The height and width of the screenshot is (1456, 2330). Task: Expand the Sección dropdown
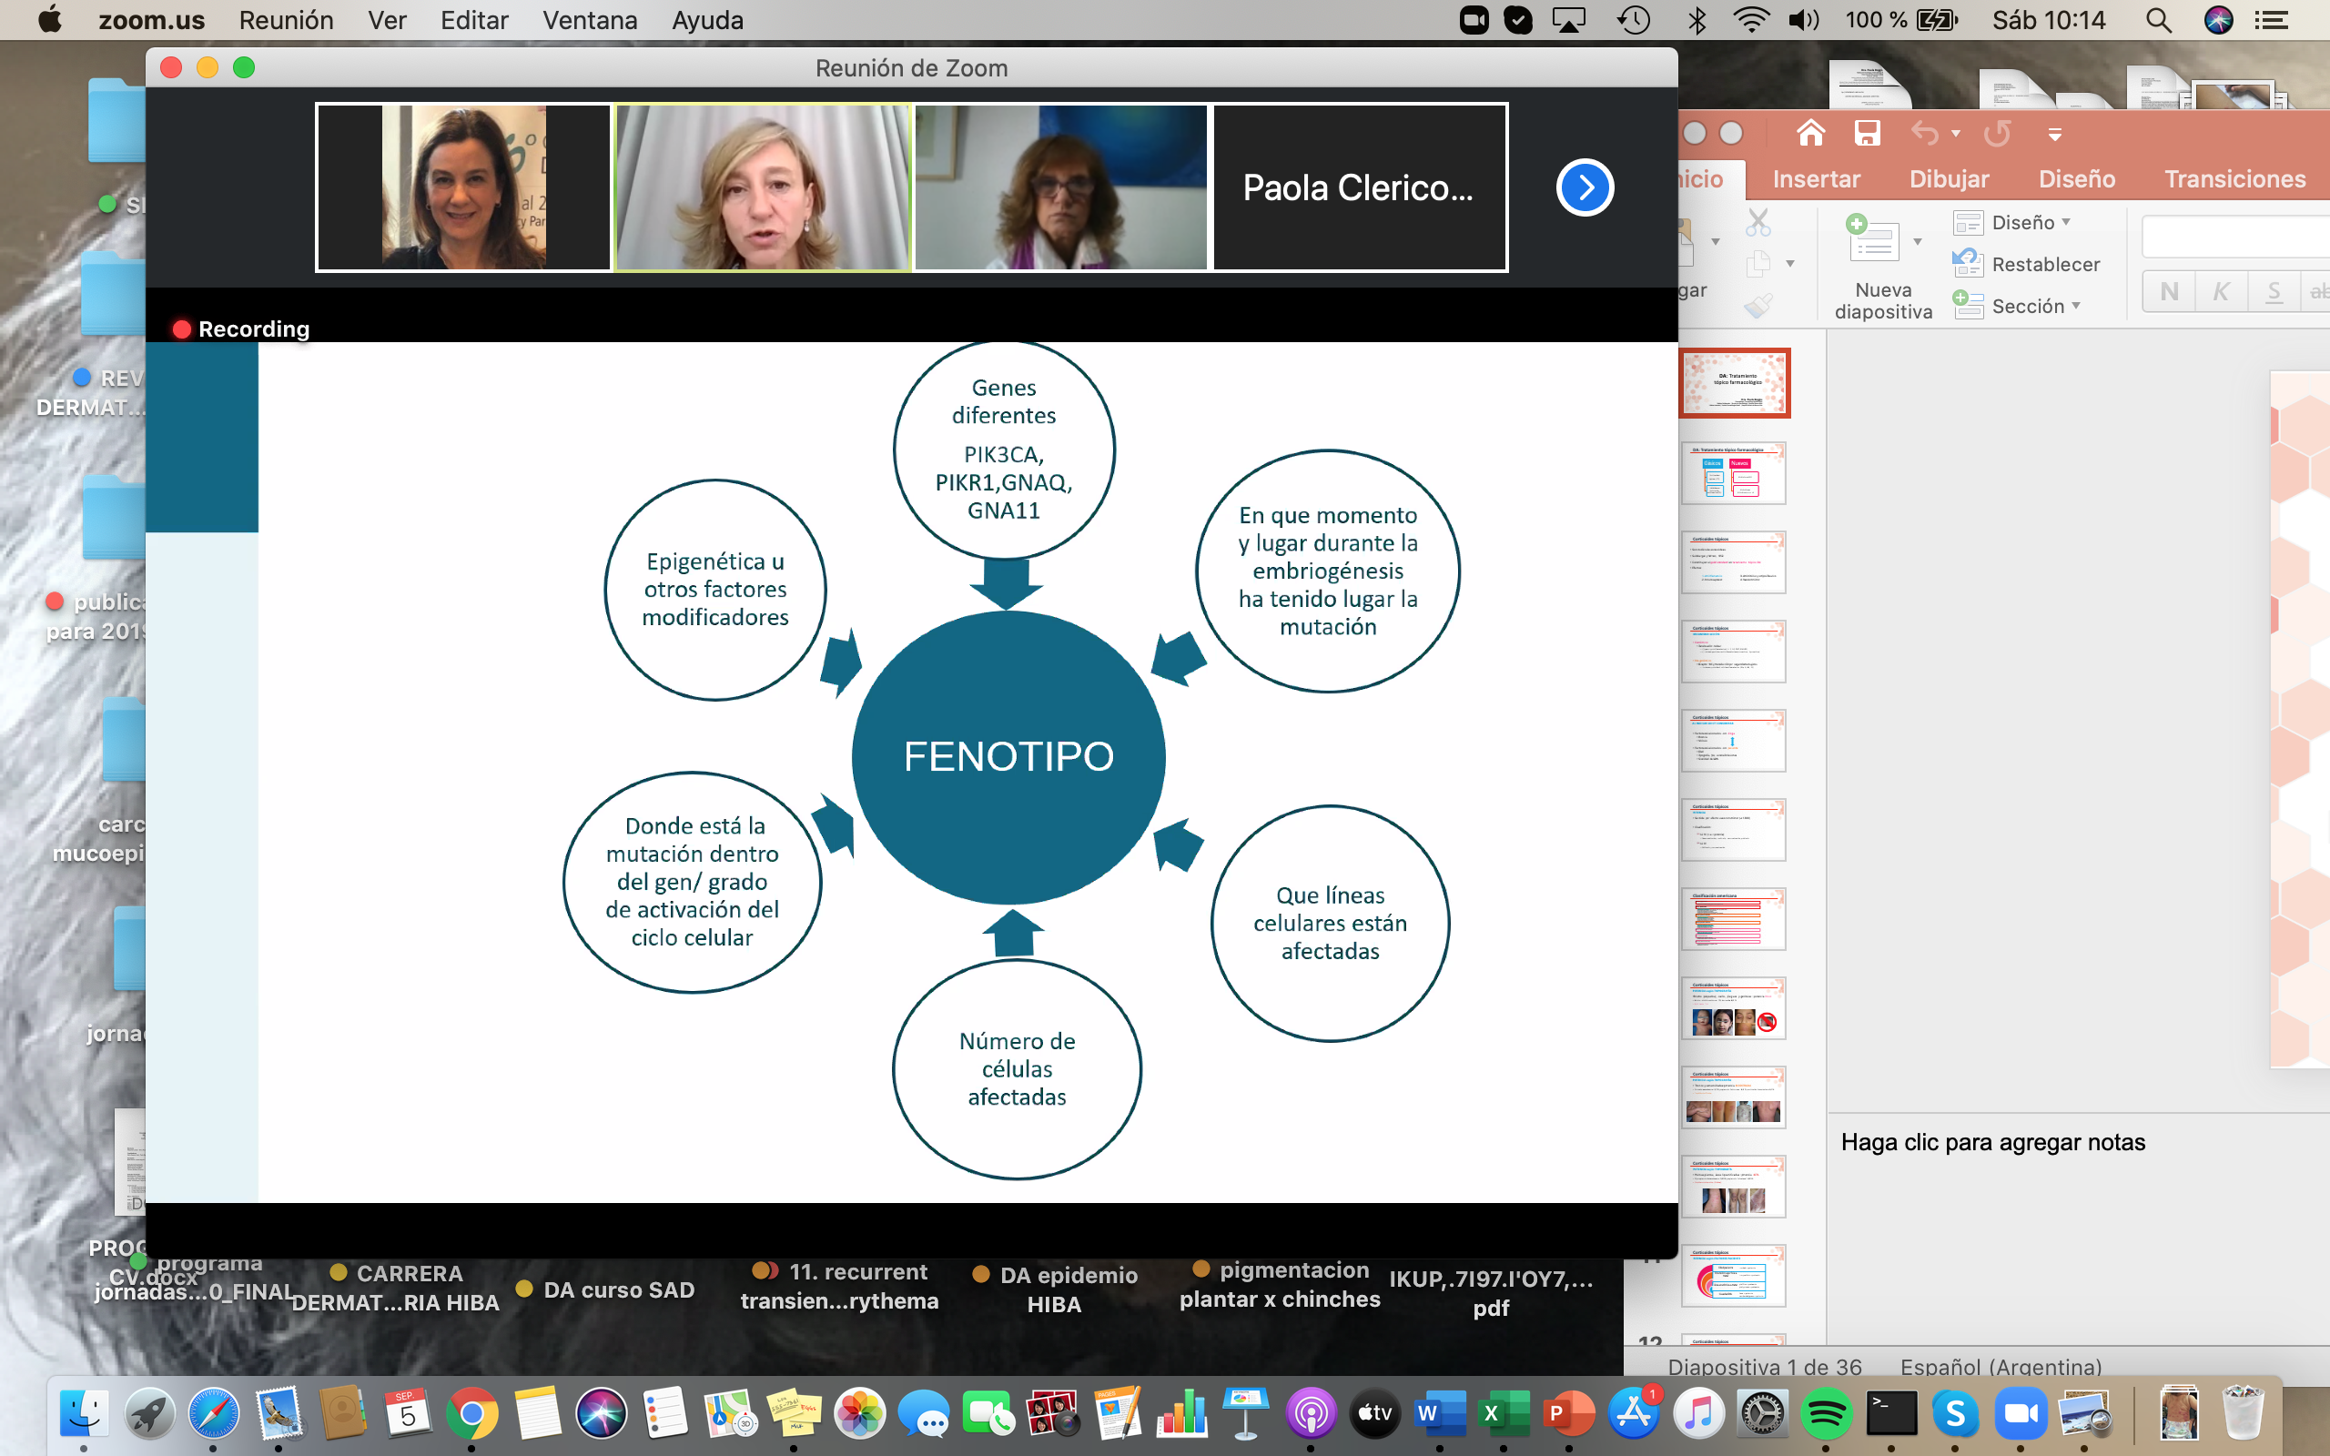click(x=2076, y=305)
